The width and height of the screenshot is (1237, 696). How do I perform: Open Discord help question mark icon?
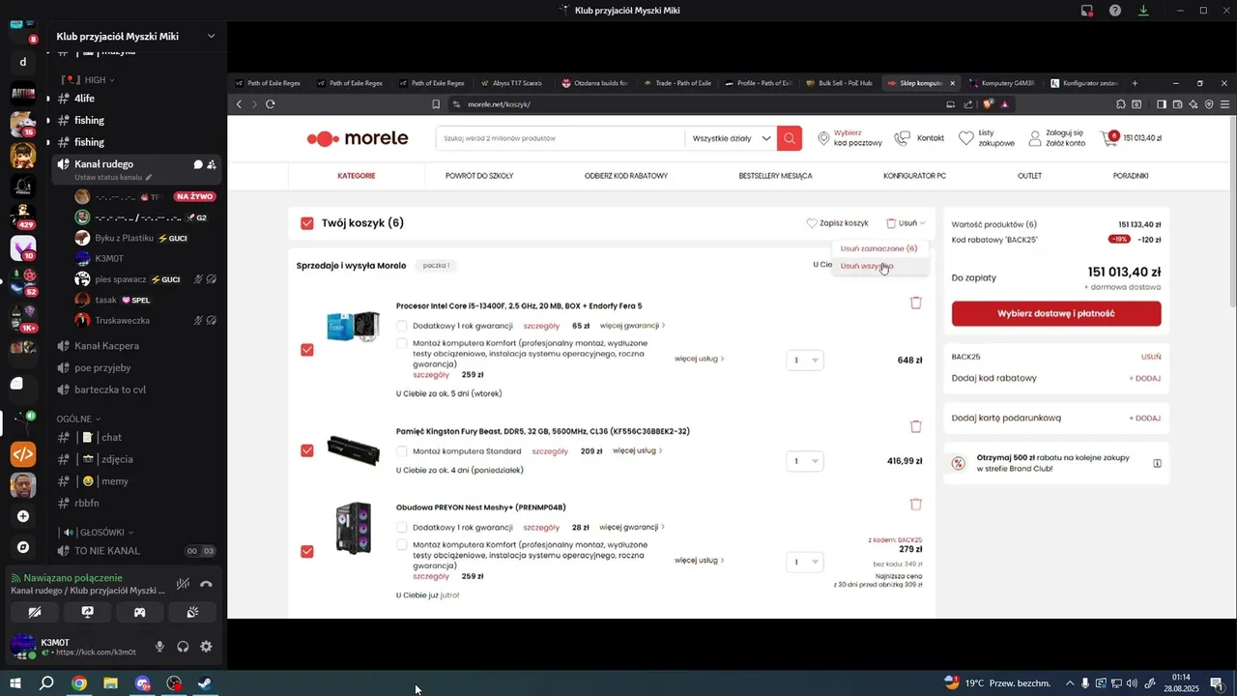pos(1115,10)
